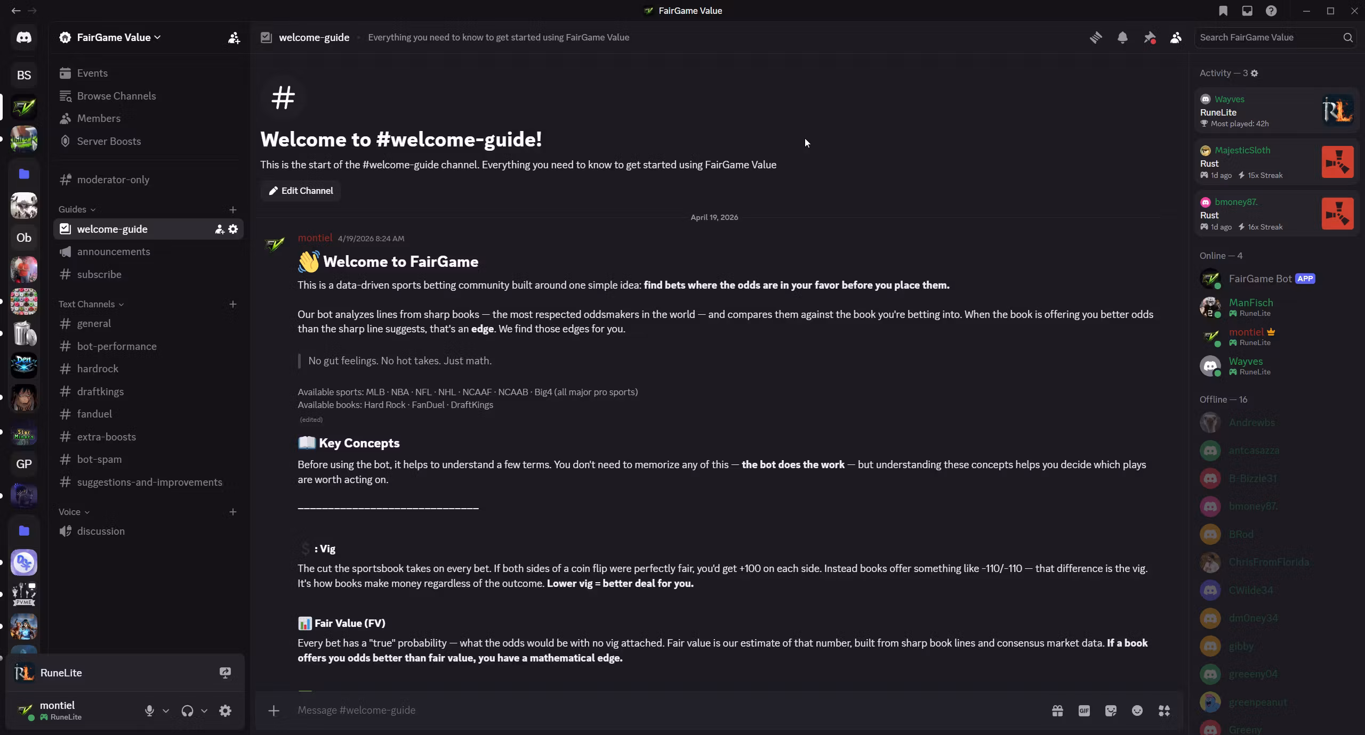
Task: Open user settings gear at bottom
Action: click(225, 710)
